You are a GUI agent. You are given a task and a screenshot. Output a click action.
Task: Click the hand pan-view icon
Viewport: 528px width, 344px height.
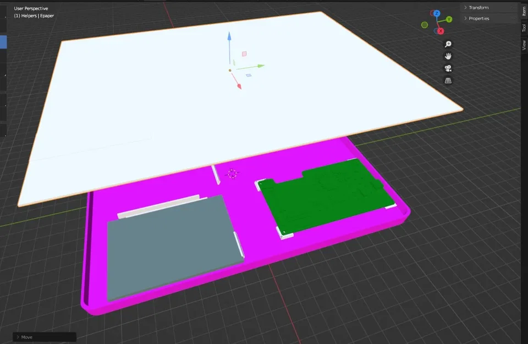point(448,56)
